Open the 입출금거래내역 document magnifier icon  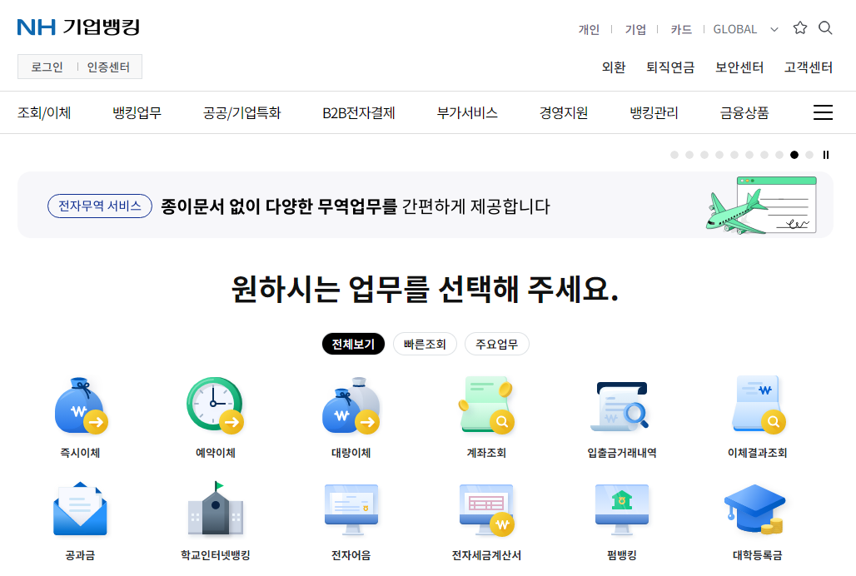click(621, 405)
